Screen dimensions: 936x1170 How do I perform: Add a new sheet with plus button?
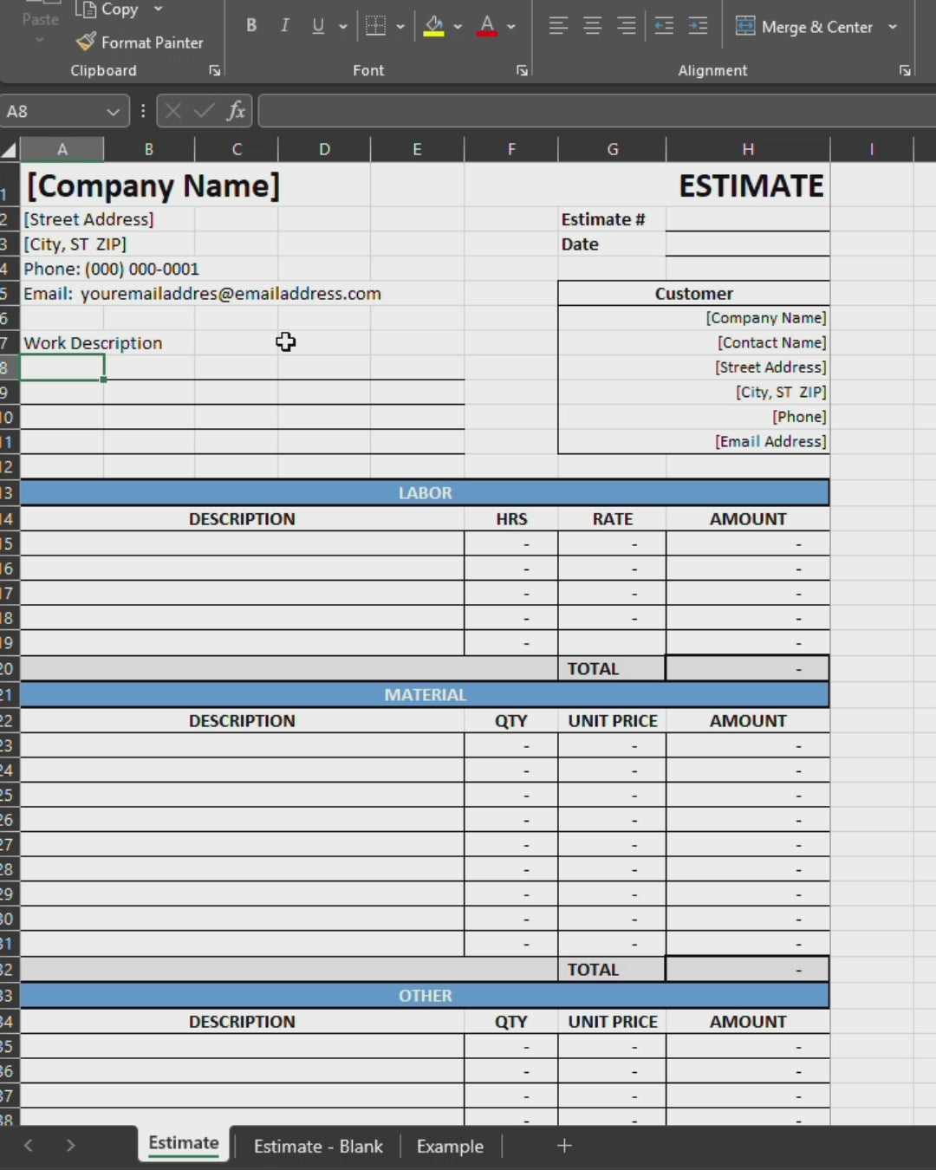click(564, 1146)
